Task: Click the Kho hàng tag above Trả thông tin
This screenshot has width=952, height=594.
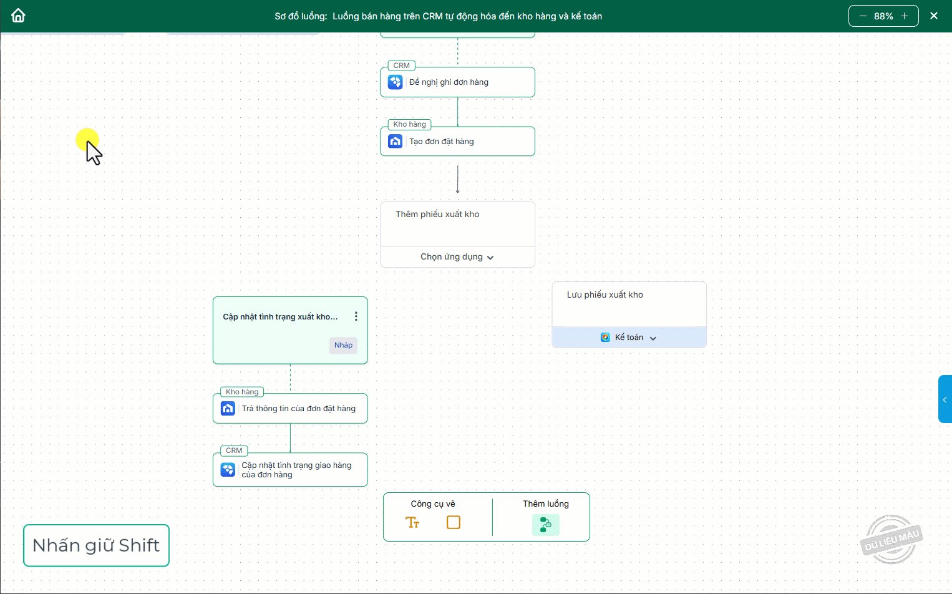Action: 242,392
